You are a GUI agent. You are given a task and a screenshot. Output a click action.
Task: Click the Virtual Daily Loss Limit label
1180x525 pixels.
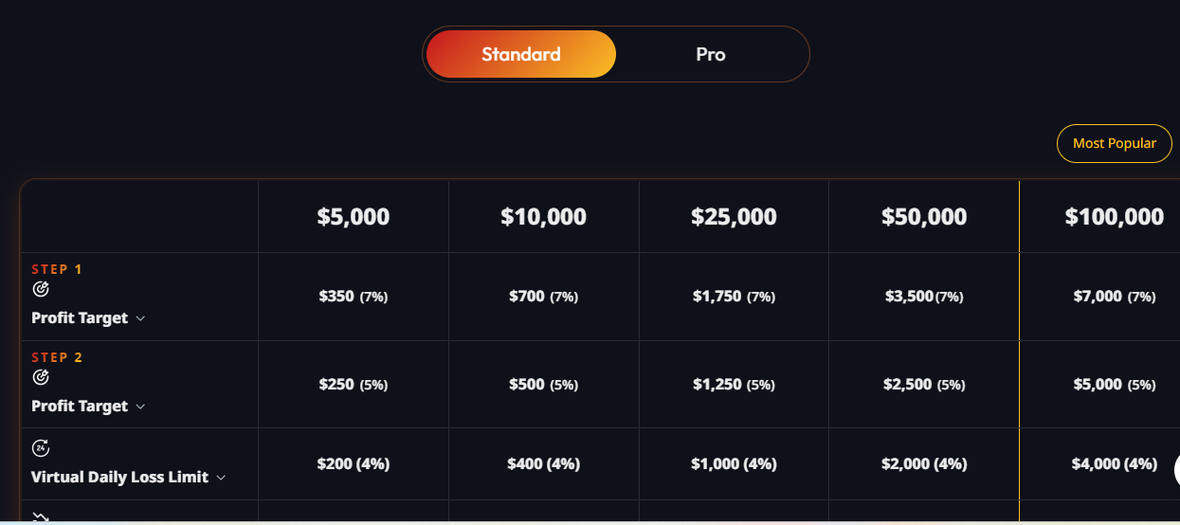[119, 477]
